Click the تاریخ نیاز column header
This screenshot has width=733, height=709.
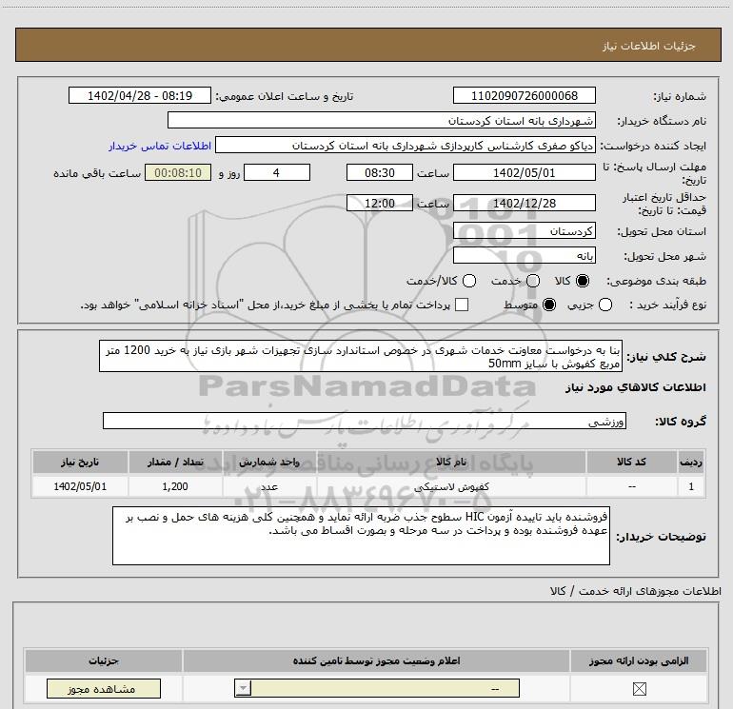tap(80, 462)
